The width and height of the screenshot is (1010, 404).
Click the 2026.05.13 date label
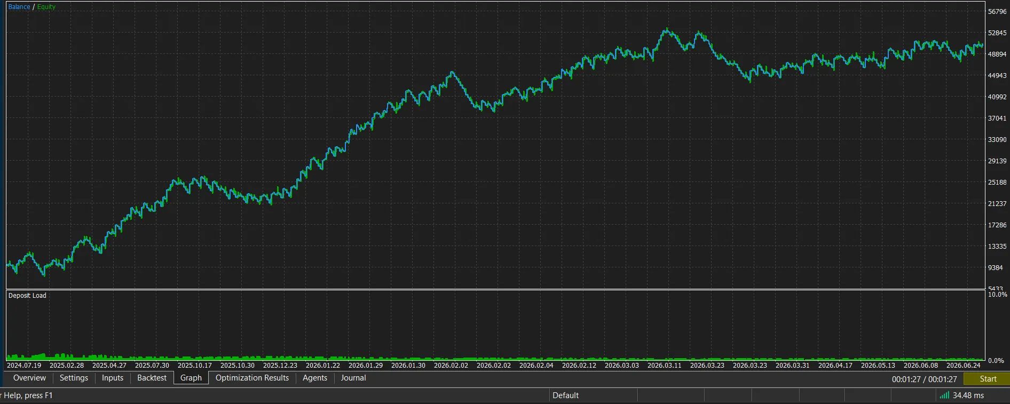pos(878,366)
